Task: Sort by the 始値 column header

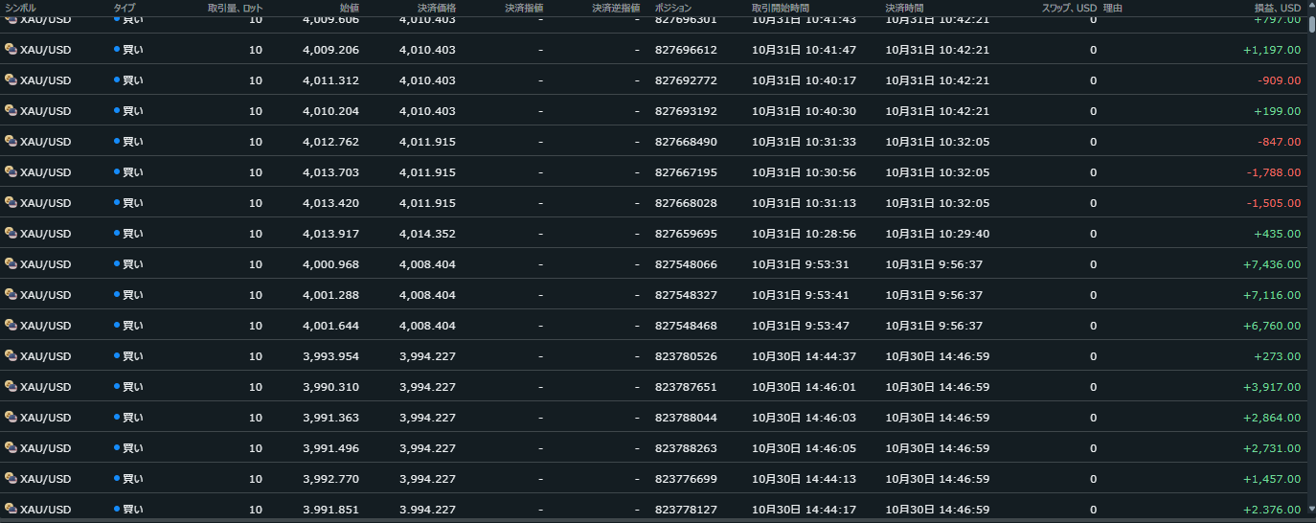Action: 350,8
